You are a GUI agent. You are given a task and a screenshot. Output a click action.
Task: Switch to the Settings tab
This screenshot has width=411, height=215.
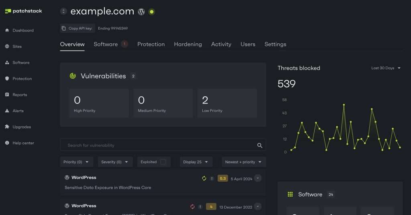pyautogui.click(x=275, y=44)
